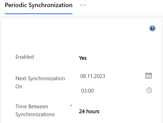Click the 08.11.2023 date field
The height and width of the screenshot is (123, 163).
pyautogui.click(x=93, y=76)
